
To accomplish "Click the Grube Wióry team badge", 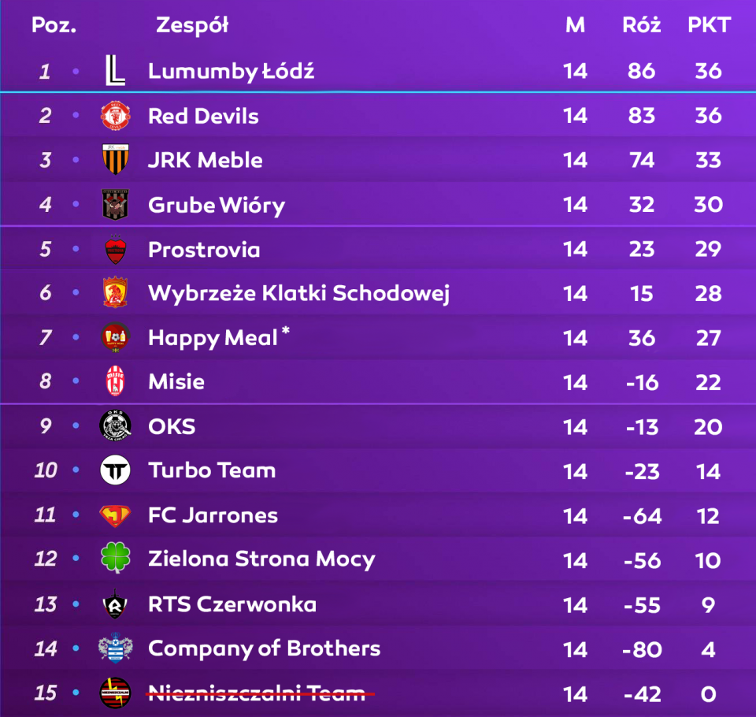I will (115, 205).
